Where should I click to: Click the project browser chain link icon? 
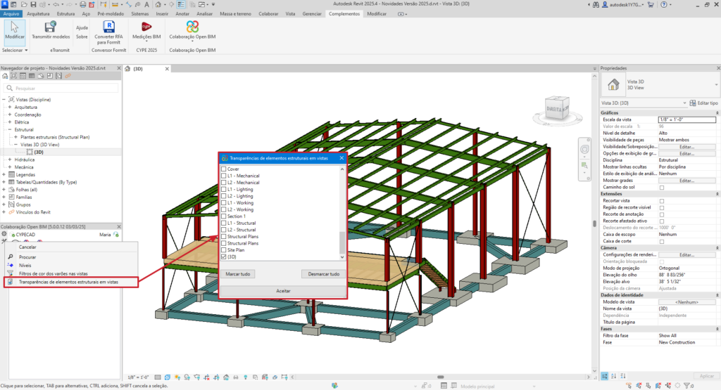tap(68, 76)
